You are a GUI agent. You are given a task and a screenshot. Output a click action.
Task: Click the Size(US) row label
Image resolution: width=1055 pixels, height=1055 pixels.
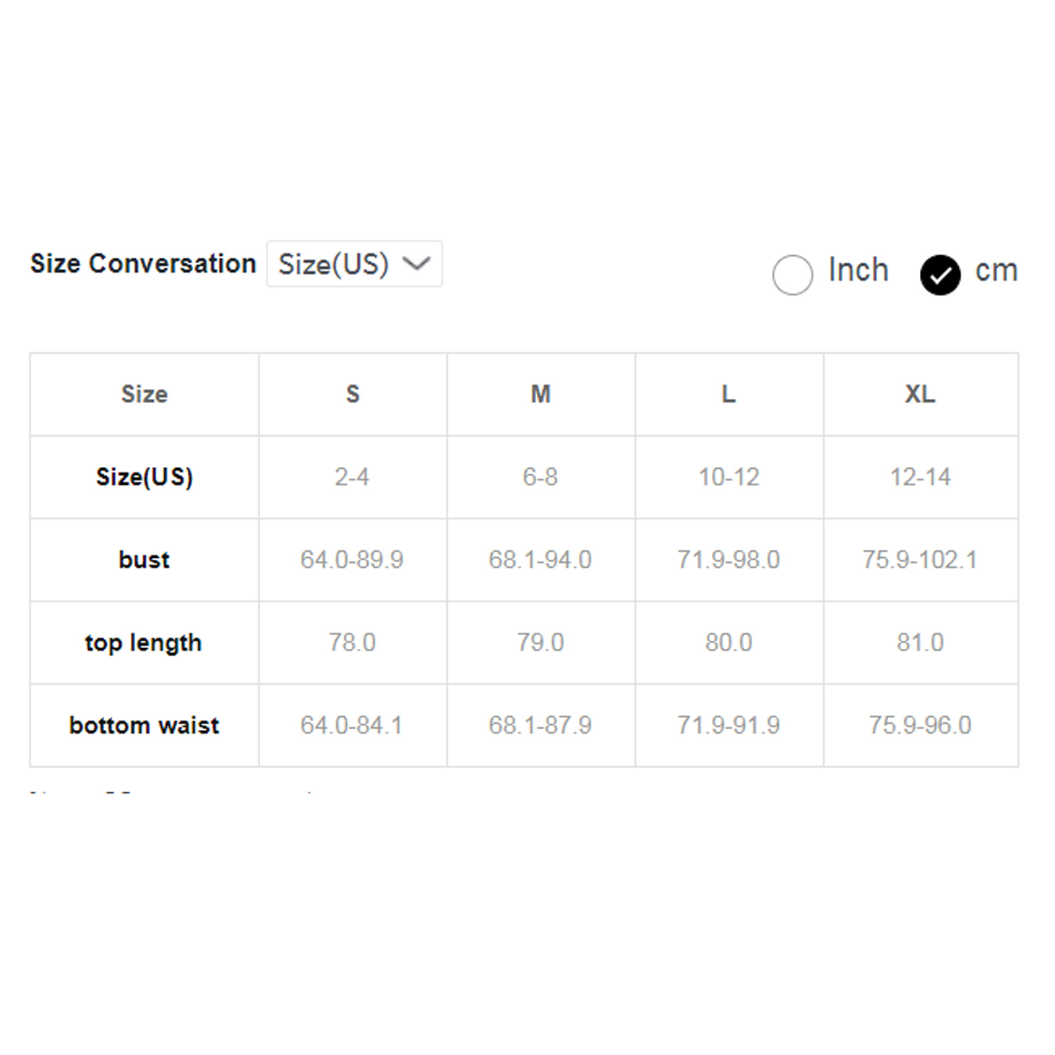point(144,477)
